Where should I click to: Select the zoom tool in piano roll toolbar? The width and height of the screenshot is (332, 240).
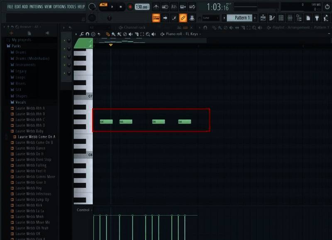(x=148, y=34)
